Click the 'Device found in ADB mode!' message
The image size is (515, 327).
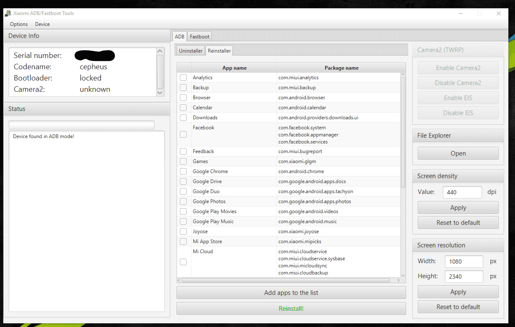(x=43, y=136)
